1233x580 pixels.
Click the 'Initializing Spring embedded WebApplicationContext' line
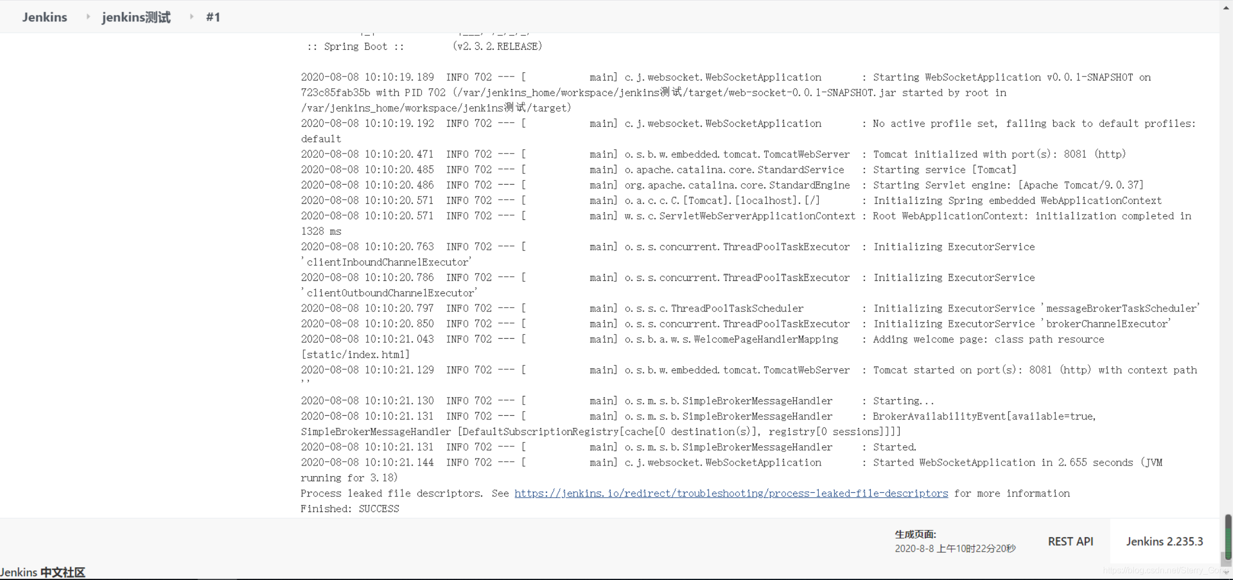[x=732, y=201]
